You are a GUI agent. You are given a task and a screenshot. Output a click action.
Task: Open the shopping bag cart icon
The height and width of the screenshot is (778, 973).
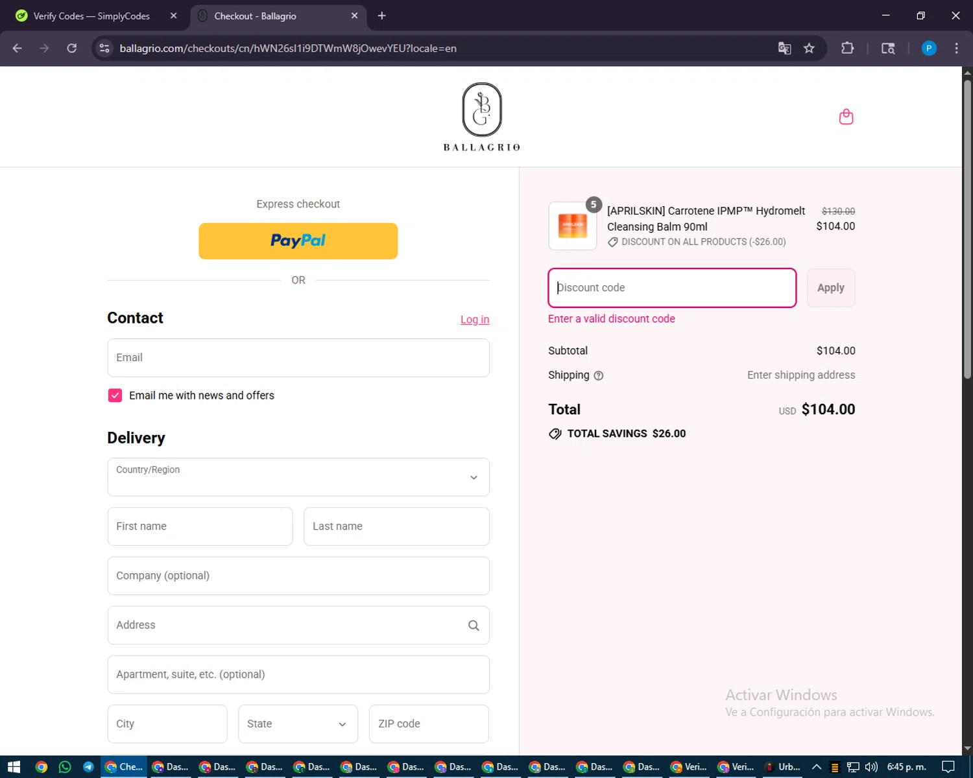click(846, 117)
